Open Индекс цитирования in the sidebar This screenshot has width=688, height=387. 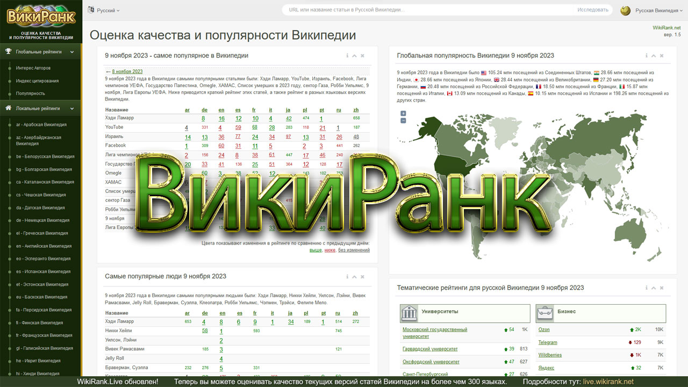[37, 81]
